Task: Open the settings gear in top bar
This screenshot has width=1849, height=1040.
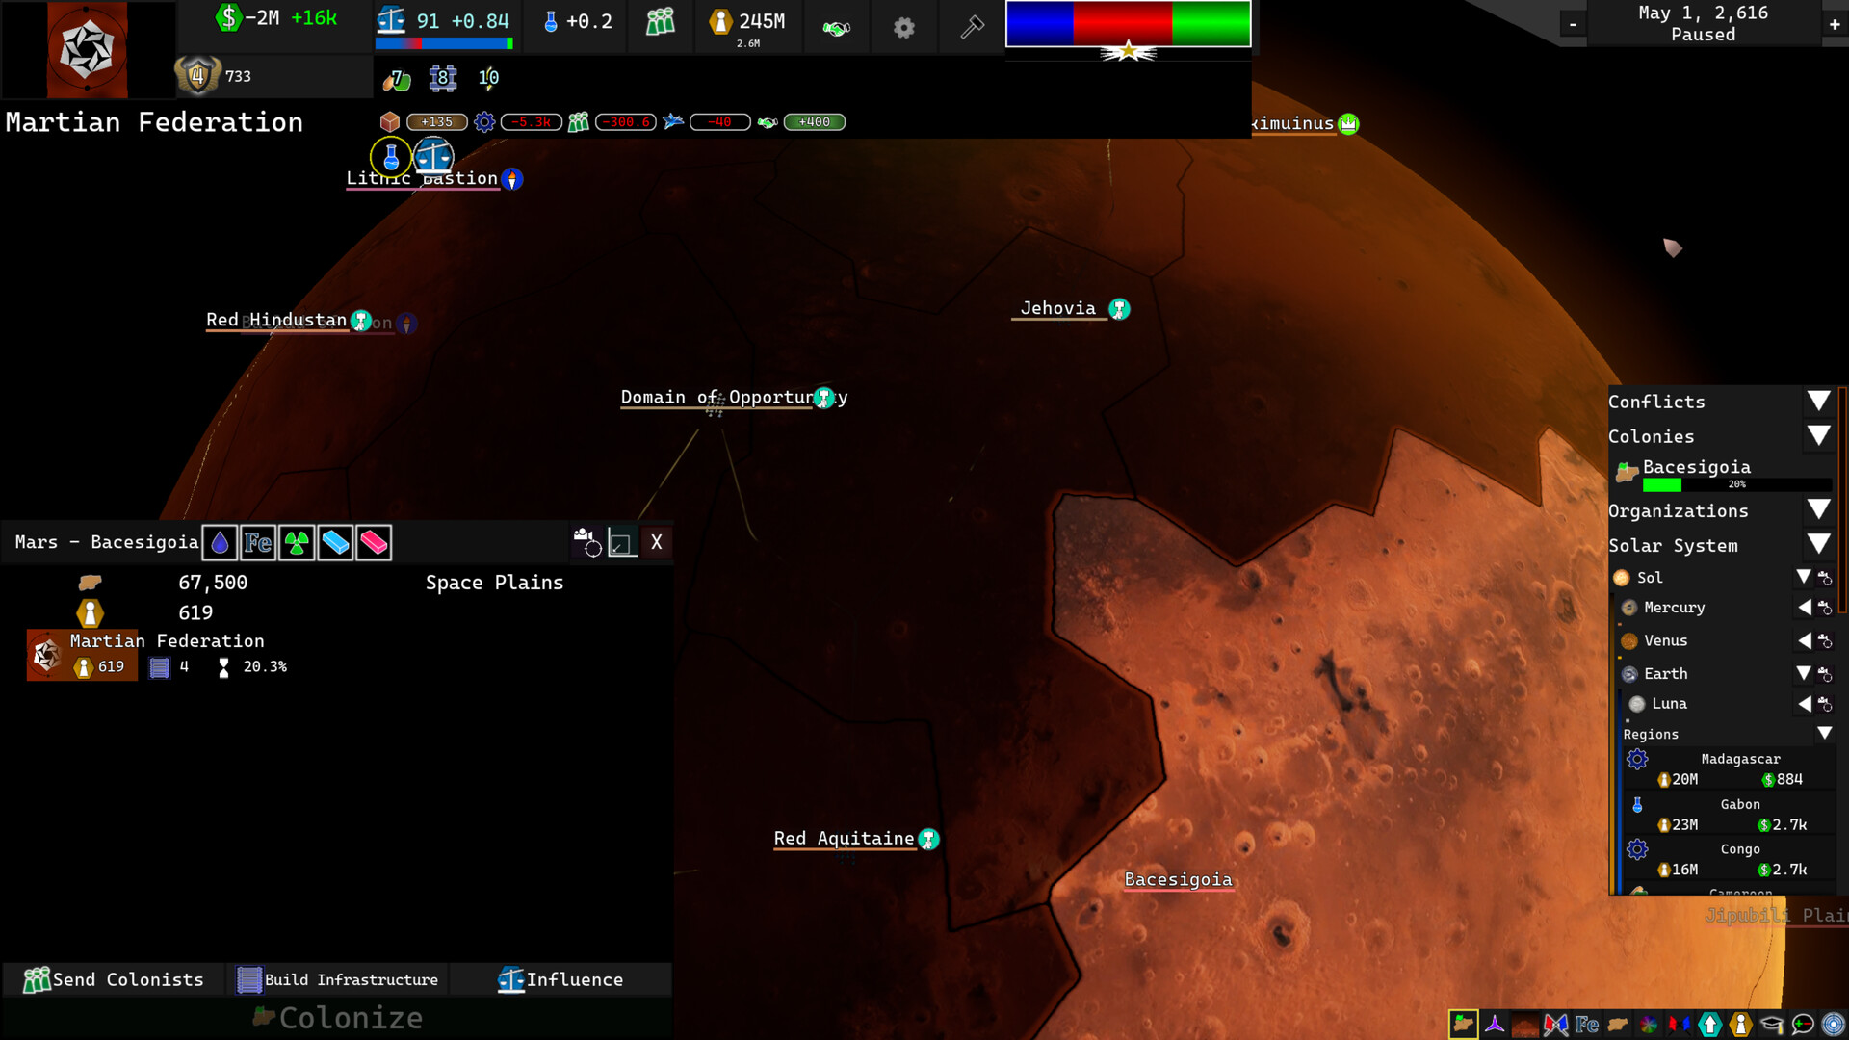Action: tap(903, 28)
